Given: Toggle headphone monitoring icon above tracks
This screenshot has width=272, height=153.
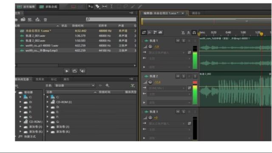Looking at the screenshot, I should pyautogui.click(x=194, y=32).
